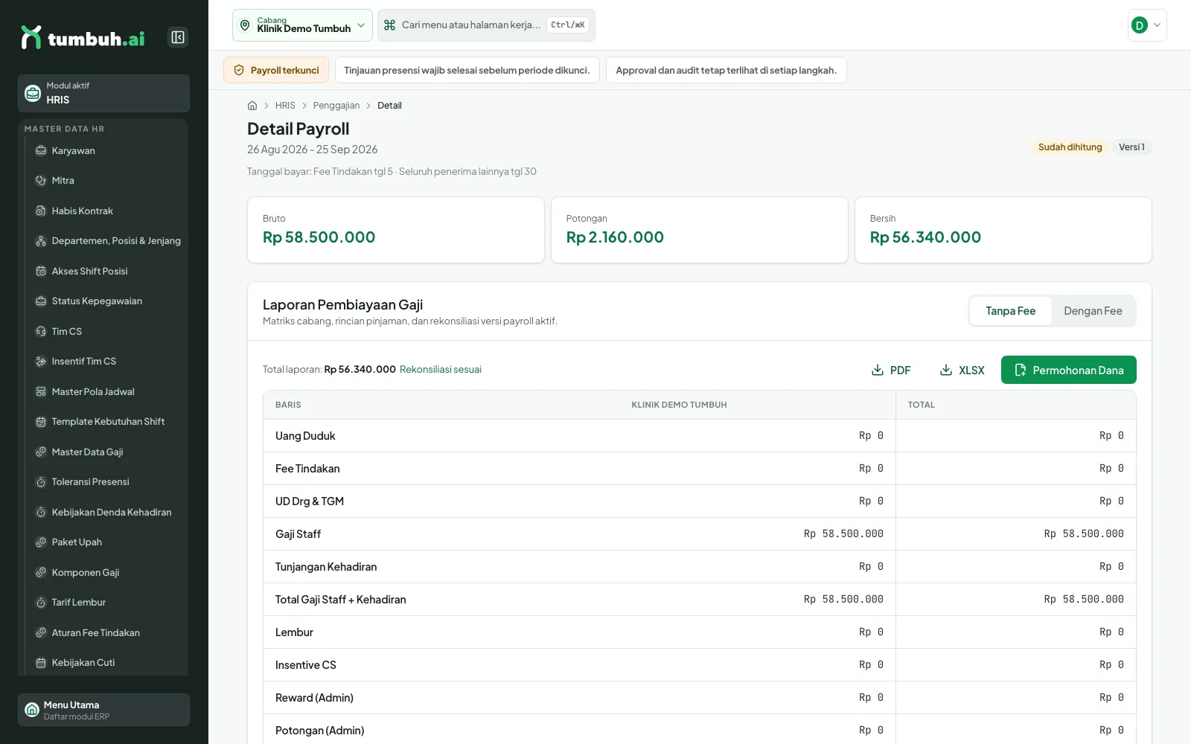
Task: Go to HRIS breadcrumb
Action: [x=285, y=106]
